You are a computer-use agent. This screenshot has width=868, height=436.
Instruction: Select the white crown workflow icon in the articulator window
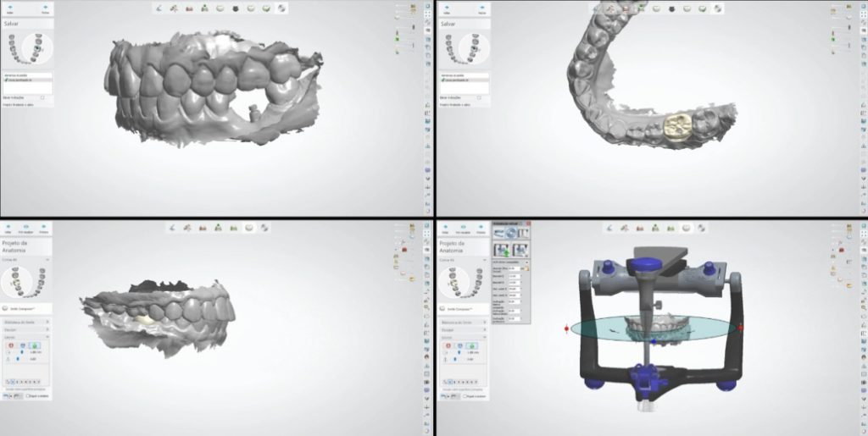point(687,227)
